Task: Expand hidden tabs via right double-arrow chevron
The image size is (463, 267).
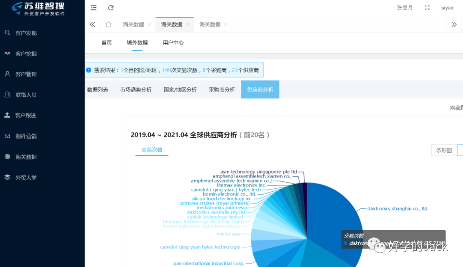Action: point(454,24)
